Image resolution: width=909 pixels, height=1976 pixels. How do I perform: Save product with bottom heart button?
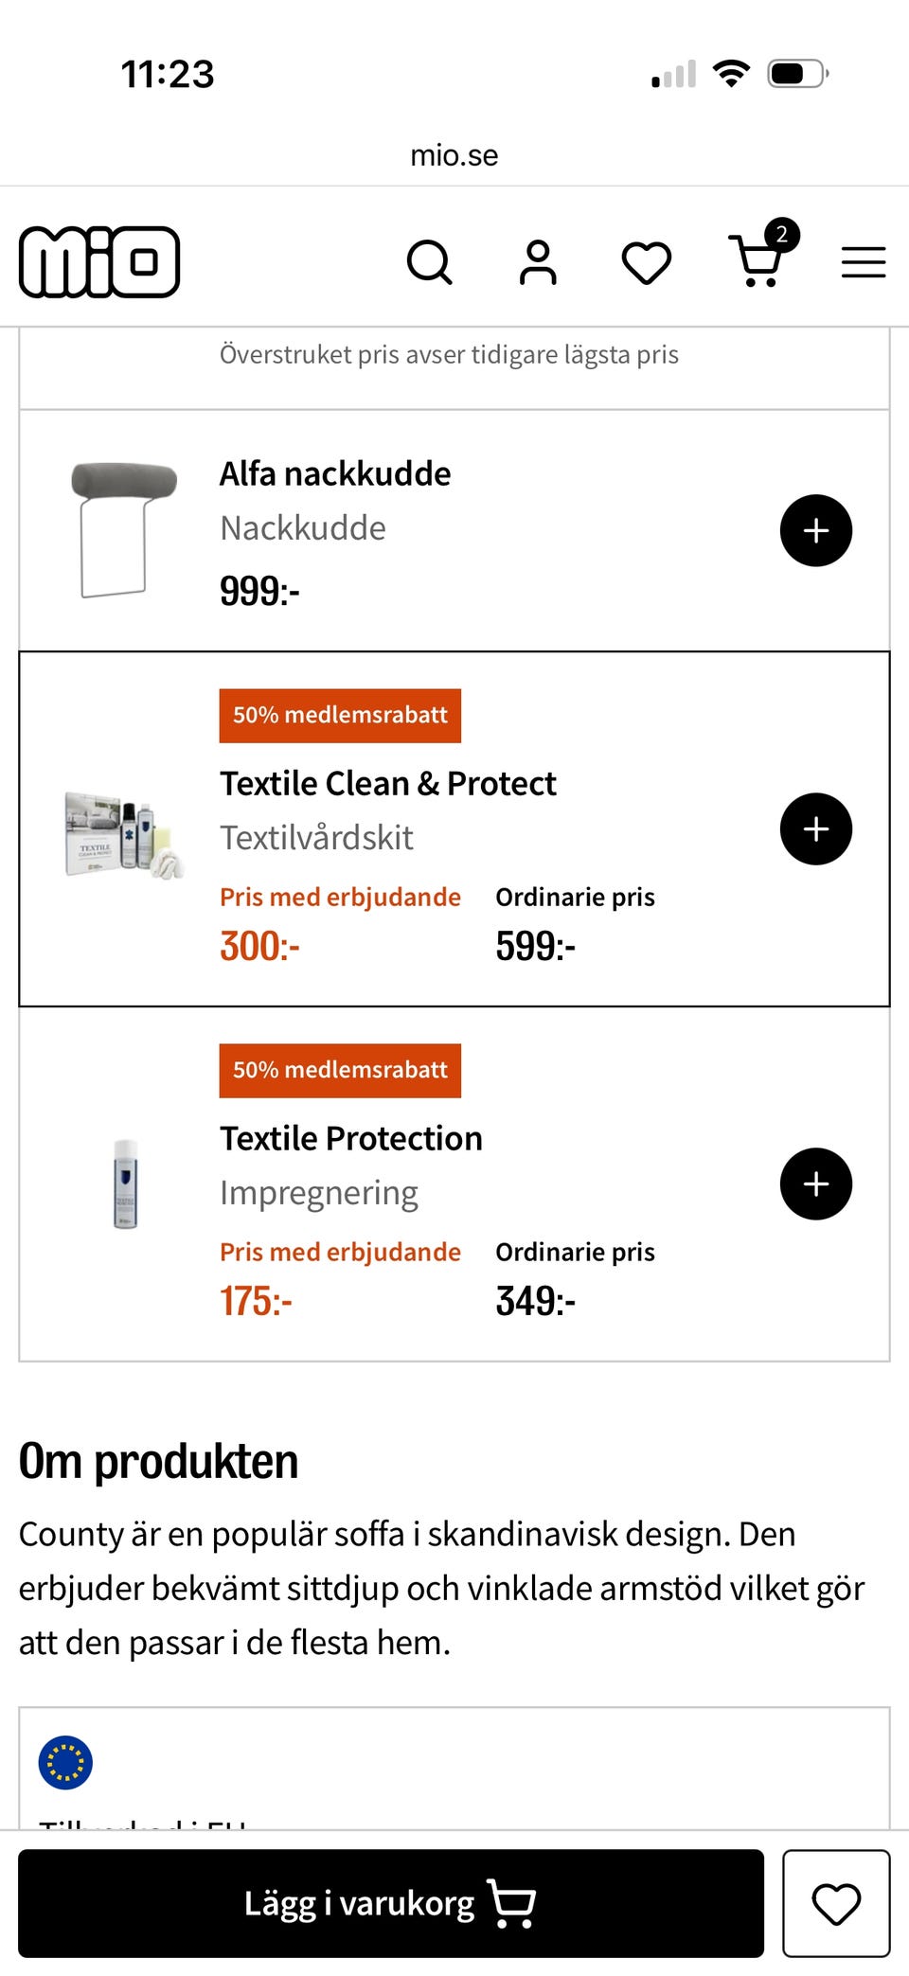pyautogui.click(x=836, y=1903)
